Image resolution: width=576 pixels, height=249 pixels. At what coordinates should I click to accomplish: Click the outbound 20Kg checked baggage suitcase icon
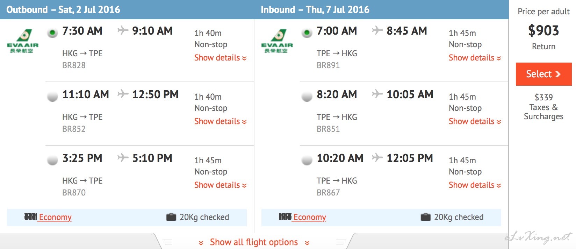pos(171,217)
